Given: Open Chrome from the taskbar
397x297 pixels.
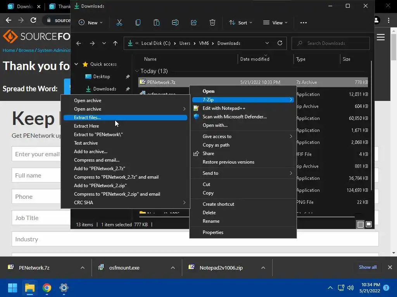Looking at the screenshot, I should tap(47, 288).
